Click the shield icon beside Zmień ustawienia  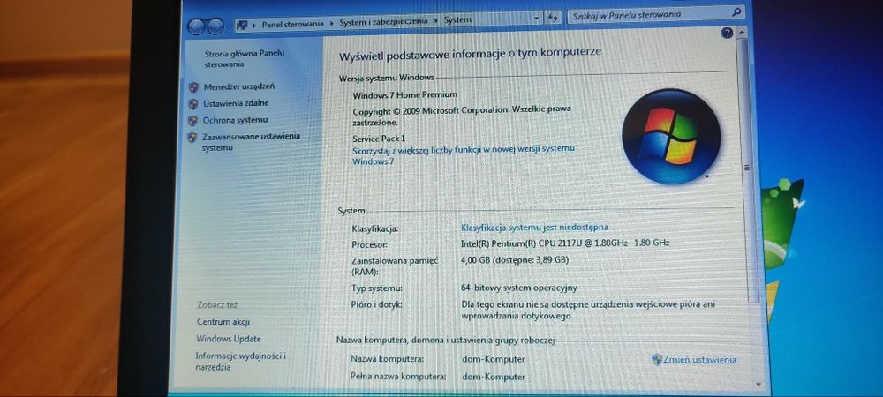click(x=656, y=360)
